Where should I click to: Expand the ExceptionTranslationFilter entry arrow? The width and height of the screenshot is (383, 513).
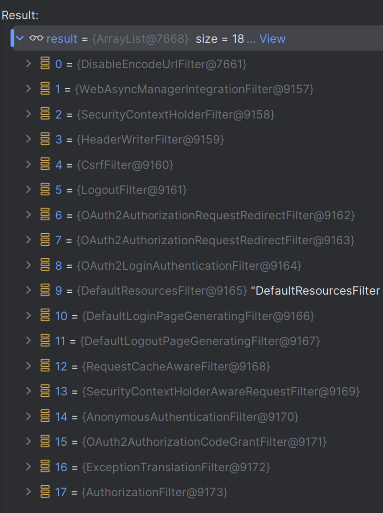click(29, 466)
